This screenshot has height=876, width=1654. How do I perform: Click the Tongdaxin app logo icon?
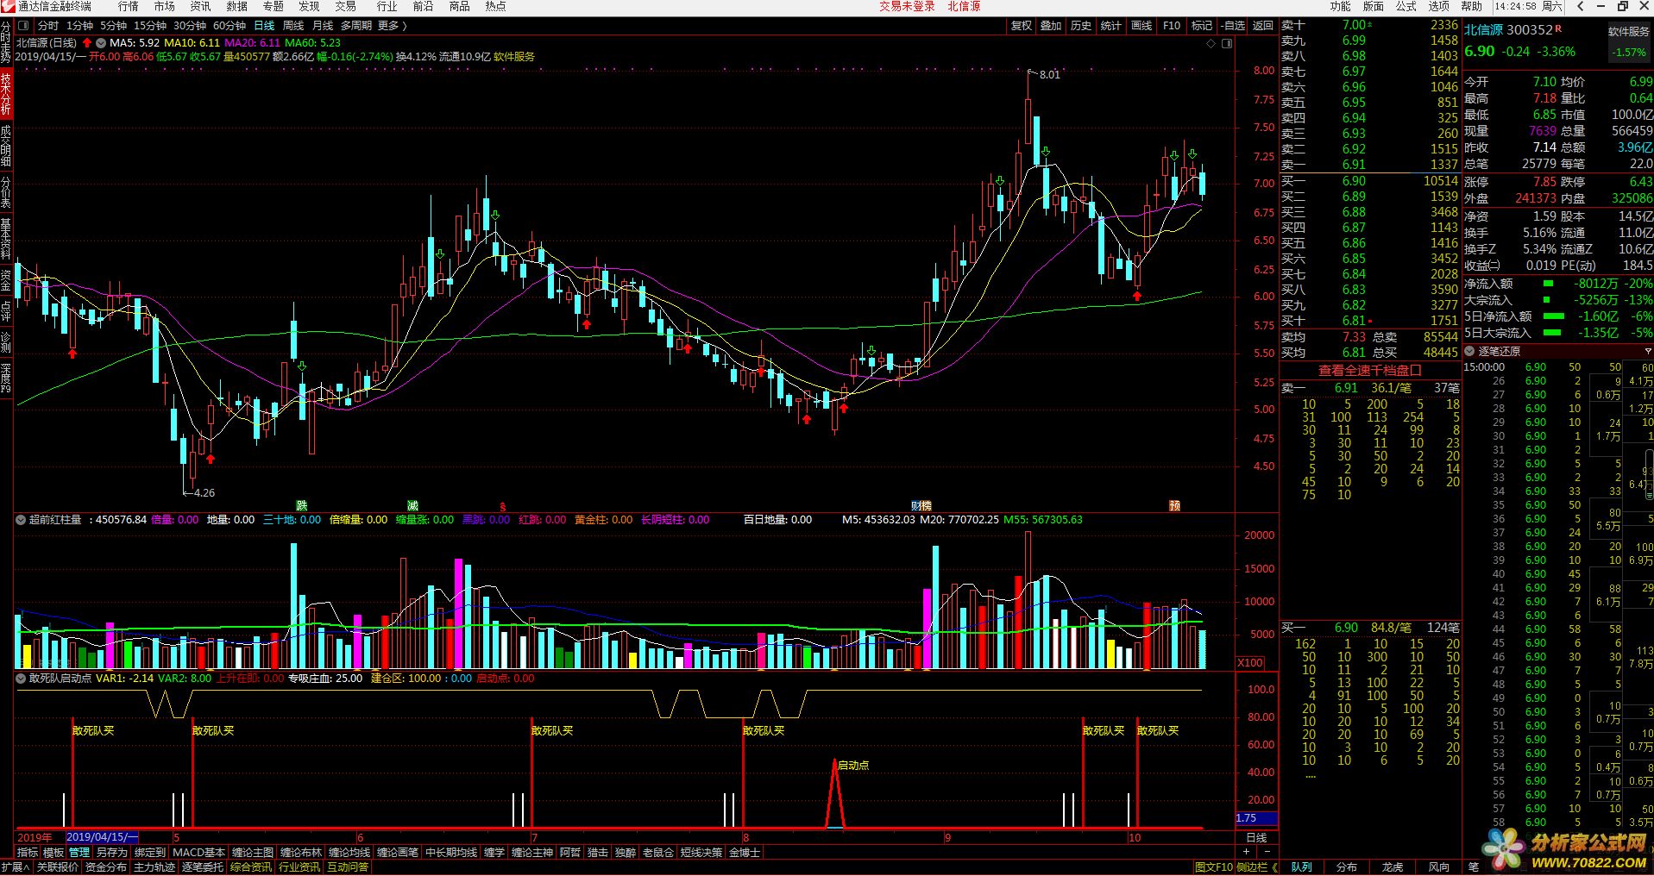pos(8,6)
